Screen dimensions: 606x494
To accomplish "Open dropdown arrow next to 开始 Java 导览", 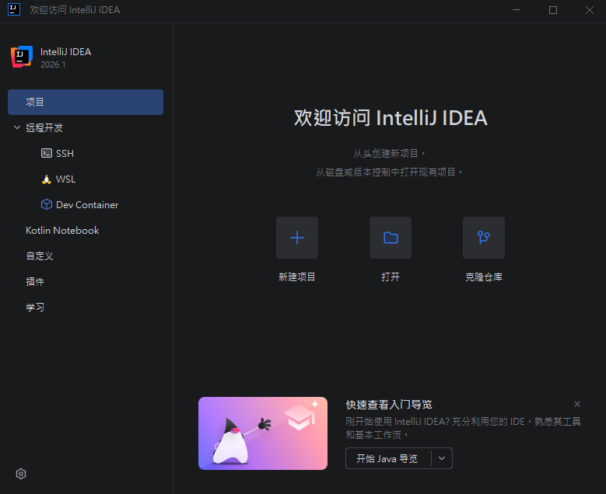I will [442, 458].
